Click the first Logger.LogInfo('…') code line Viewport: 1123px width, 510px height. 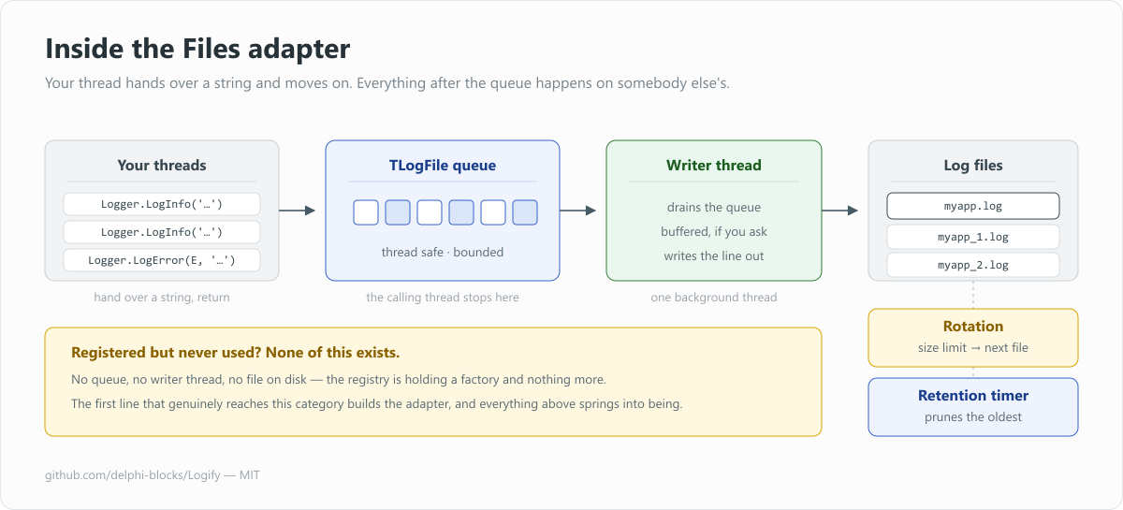162,204
